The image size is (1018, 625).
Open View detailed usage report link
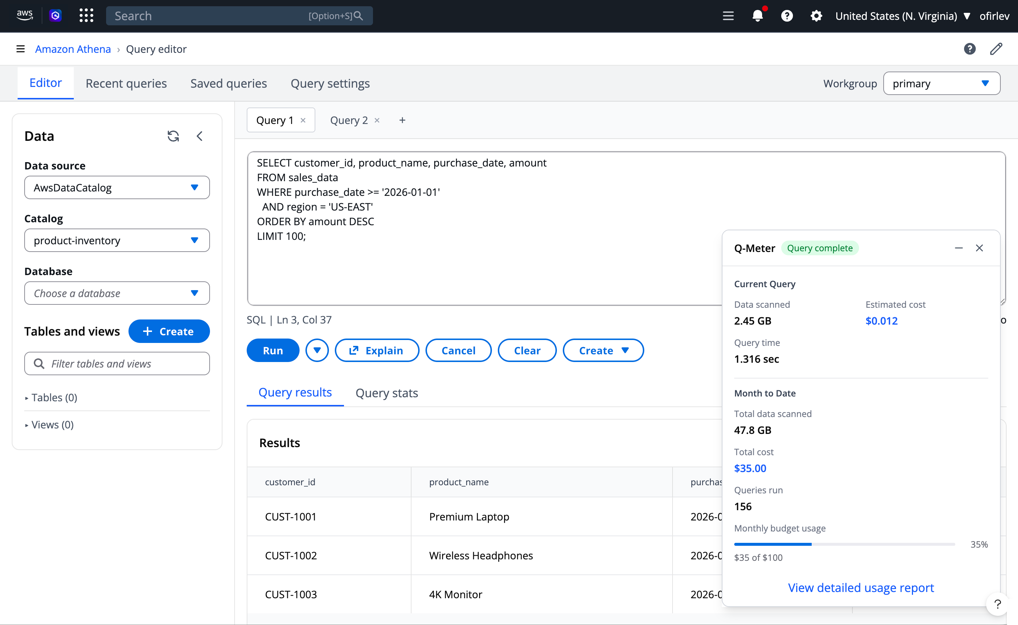(861, 587)
